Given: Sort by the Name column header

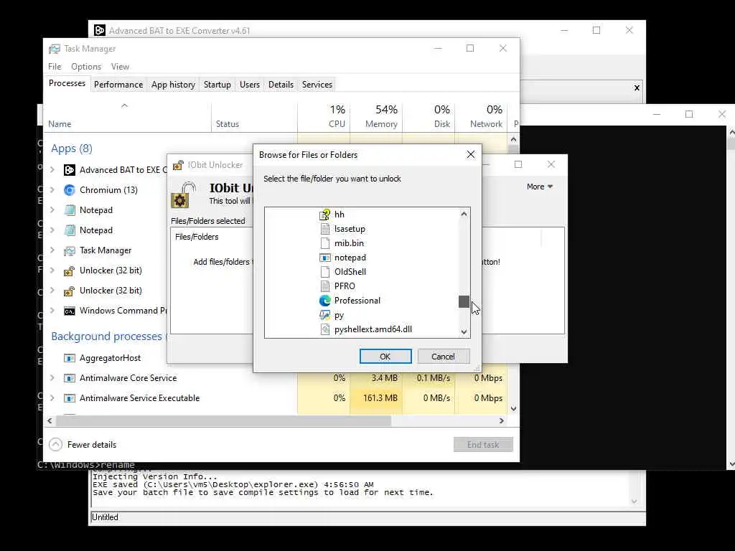Looking at the screenshot, I should (x=128, y=116).
